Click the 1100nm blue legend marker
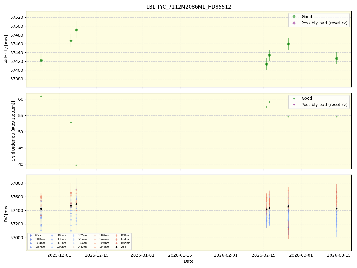 coord(52,235)
